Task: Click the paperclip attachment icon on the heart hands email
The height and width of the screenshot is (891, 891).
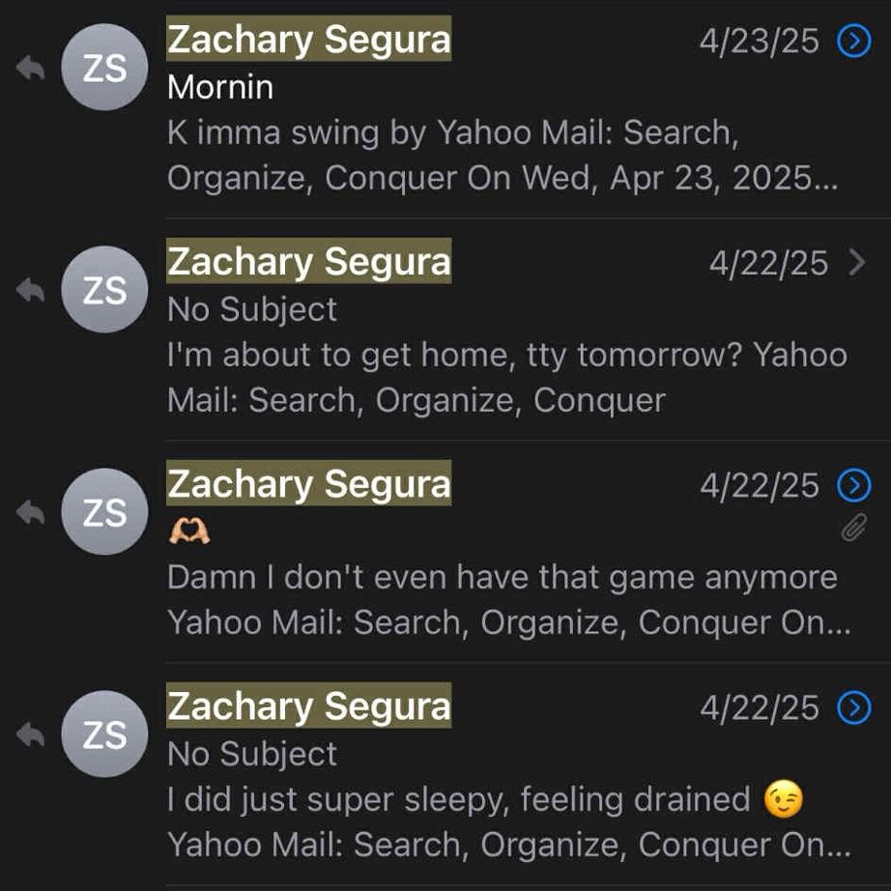Action: pos(853,528)
